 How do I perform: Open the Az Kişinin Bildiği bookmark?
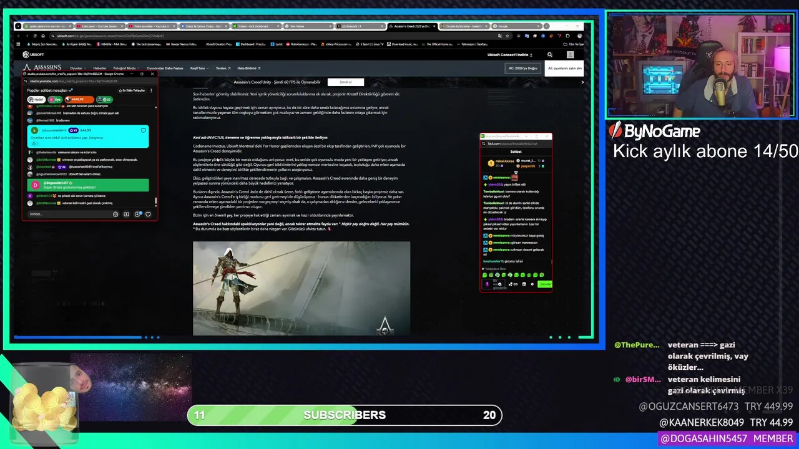point(78,44)
